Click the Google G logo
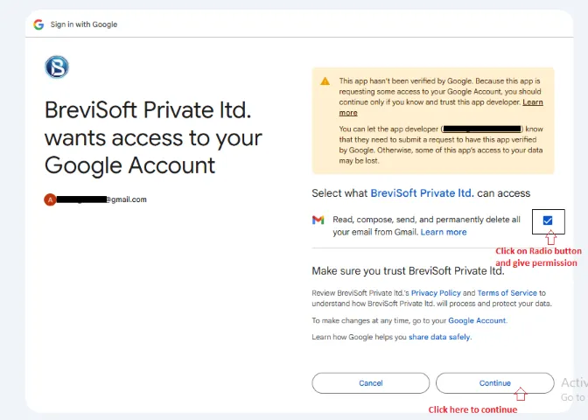 pyautogui.click(x=38, y=24)
